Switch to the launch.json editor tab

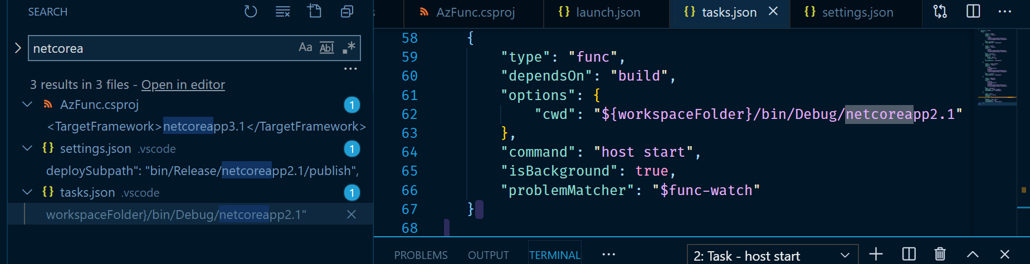606,13
